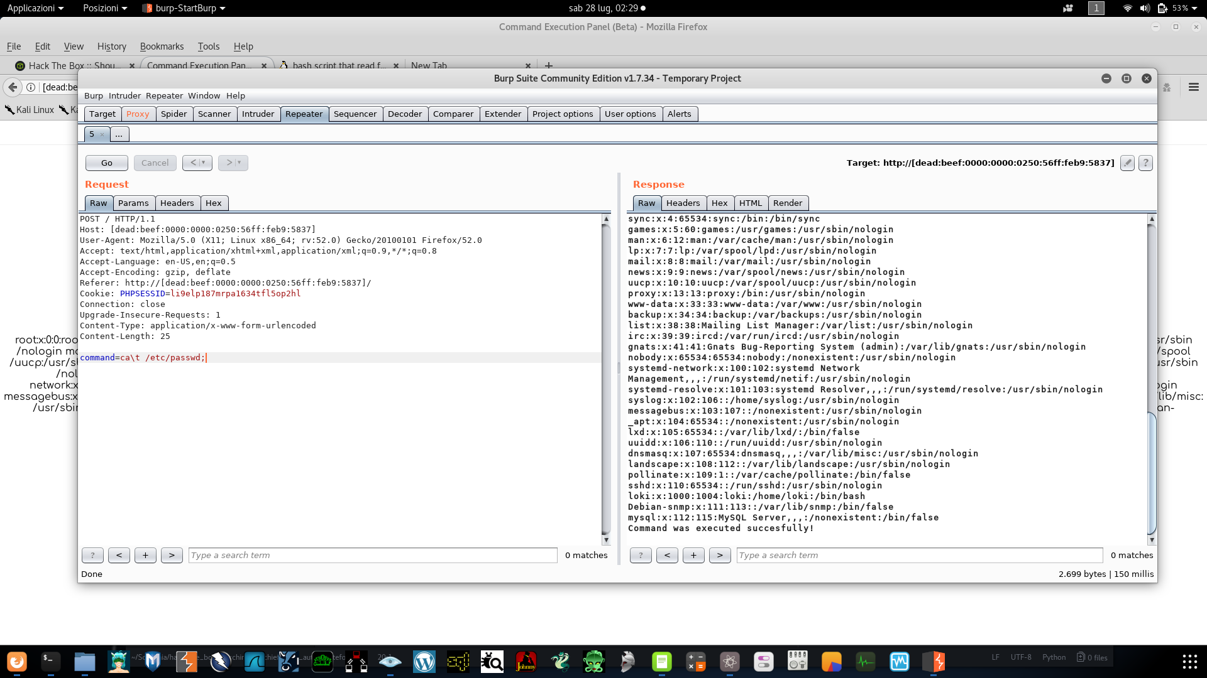Screen dimensions: 1207x678
Task: Open the green notes icon in dock
Action: pos(662,661)
